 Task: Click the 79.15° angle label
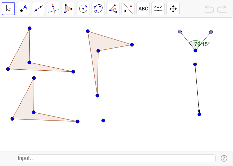click(x=202, y=44)
